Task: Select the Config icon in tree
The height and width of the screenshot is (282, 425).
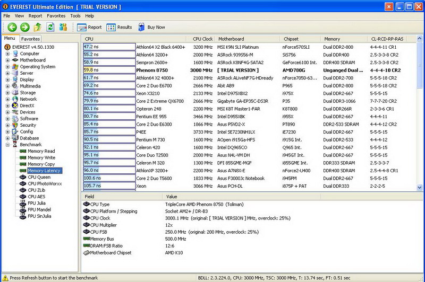Action: tap(15, 131)
